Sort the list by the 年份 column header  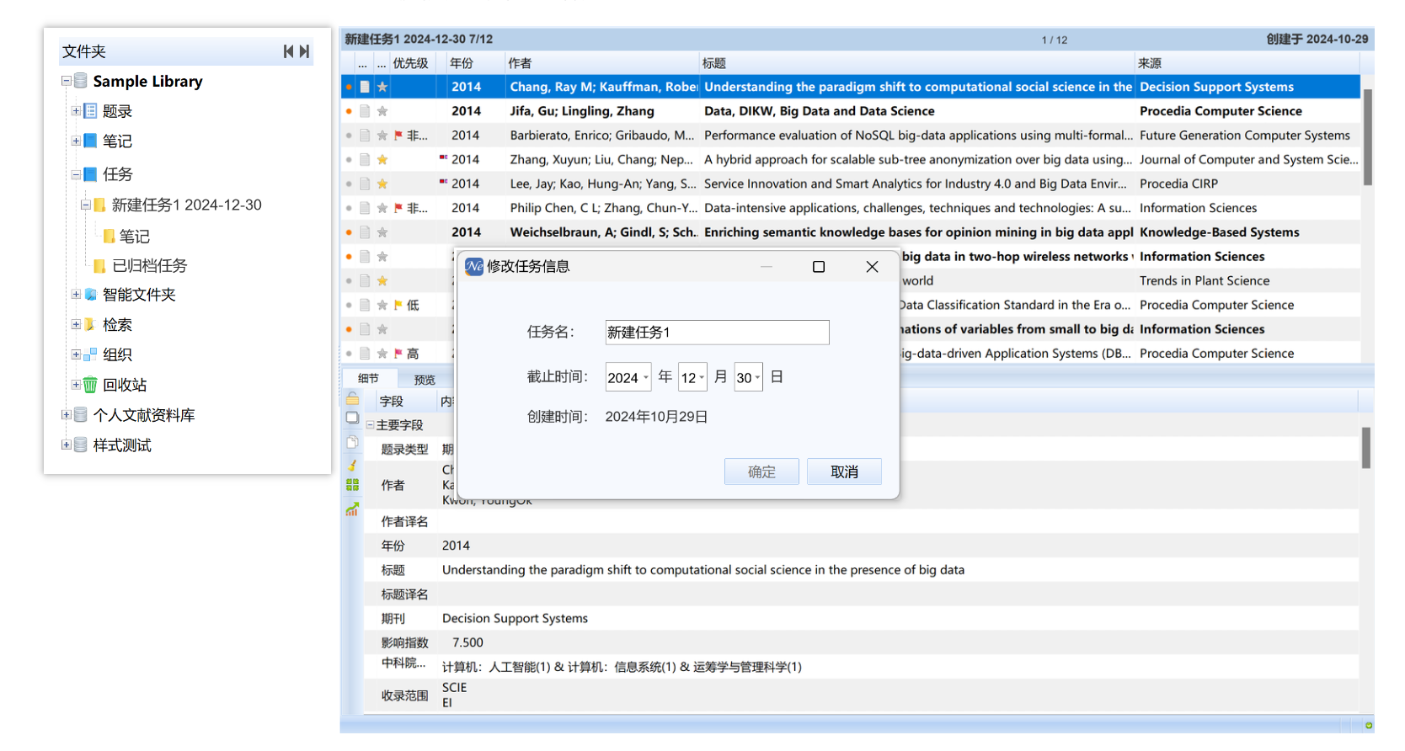474,63
